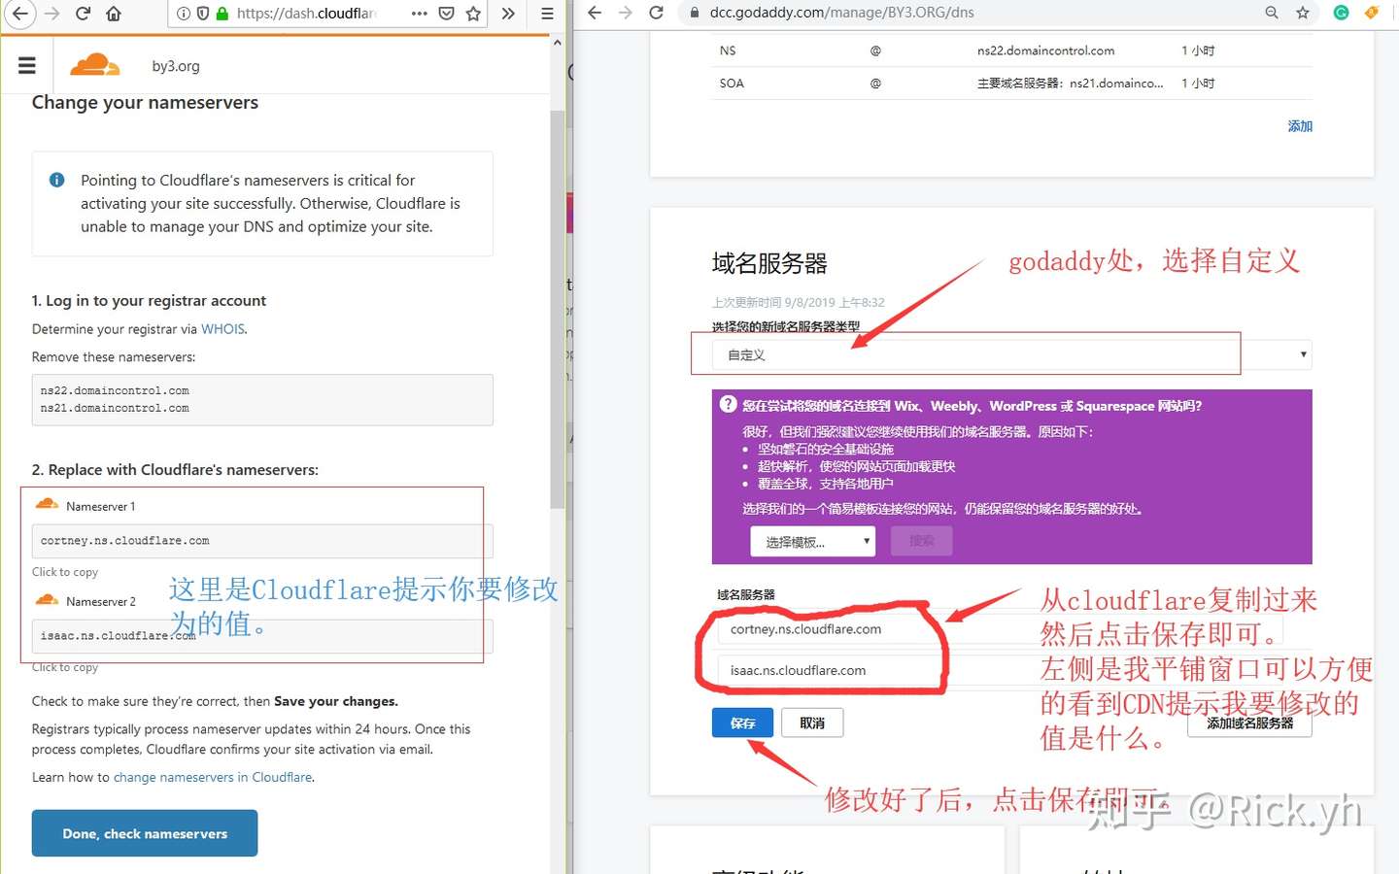Viewport: 1399px width, 874px height.
Task: Open 自定义 nameserver type dropdown
Action: (x=1011, y=354)
